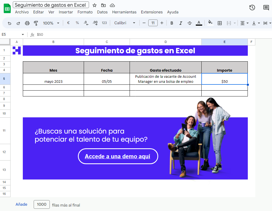Open the Insertar menu
This screenshot has height=211, width=272.
(x=66, y=12)
